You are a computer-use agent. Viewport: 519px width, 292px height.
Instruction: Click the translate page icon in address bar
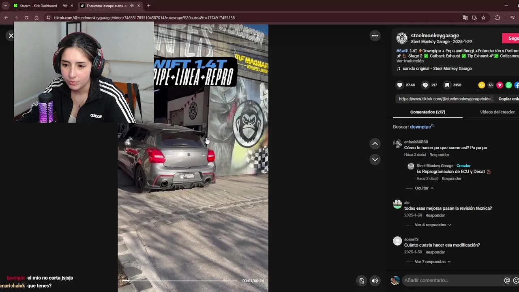coord(465,18)
